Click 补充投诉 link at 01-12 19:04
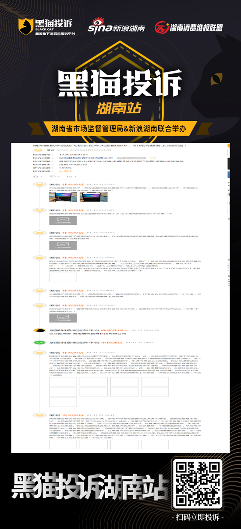The height and width of the screenshot is (529, 241). [x=72, y=290]
